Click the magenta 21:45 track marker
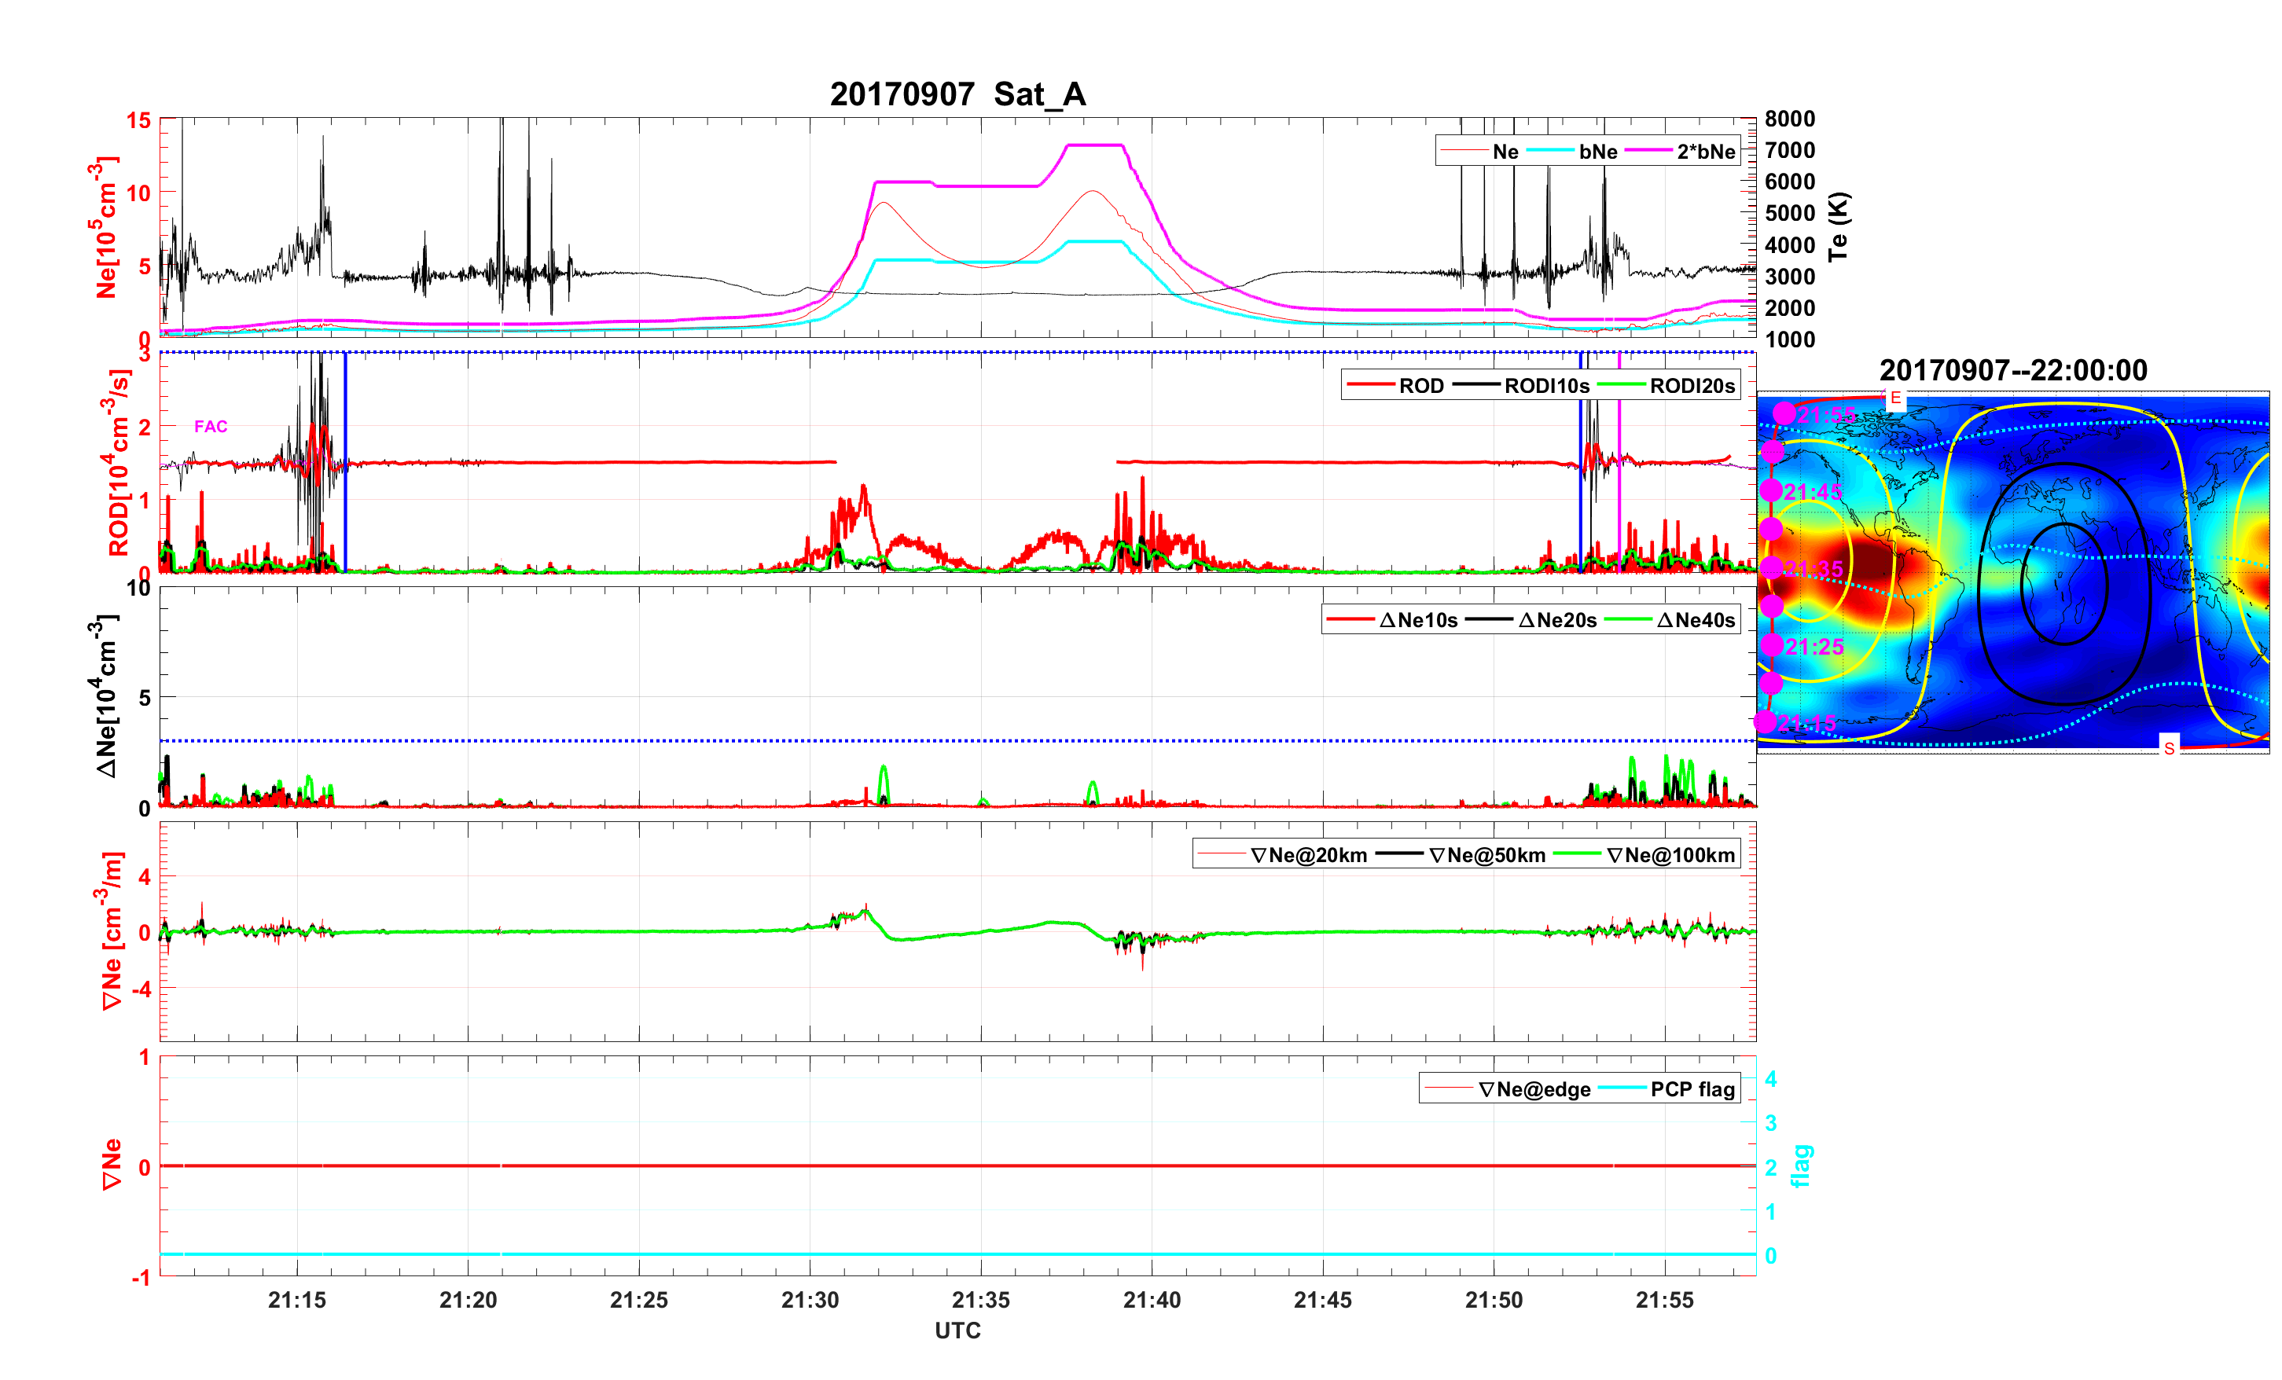 [1771, 491]
